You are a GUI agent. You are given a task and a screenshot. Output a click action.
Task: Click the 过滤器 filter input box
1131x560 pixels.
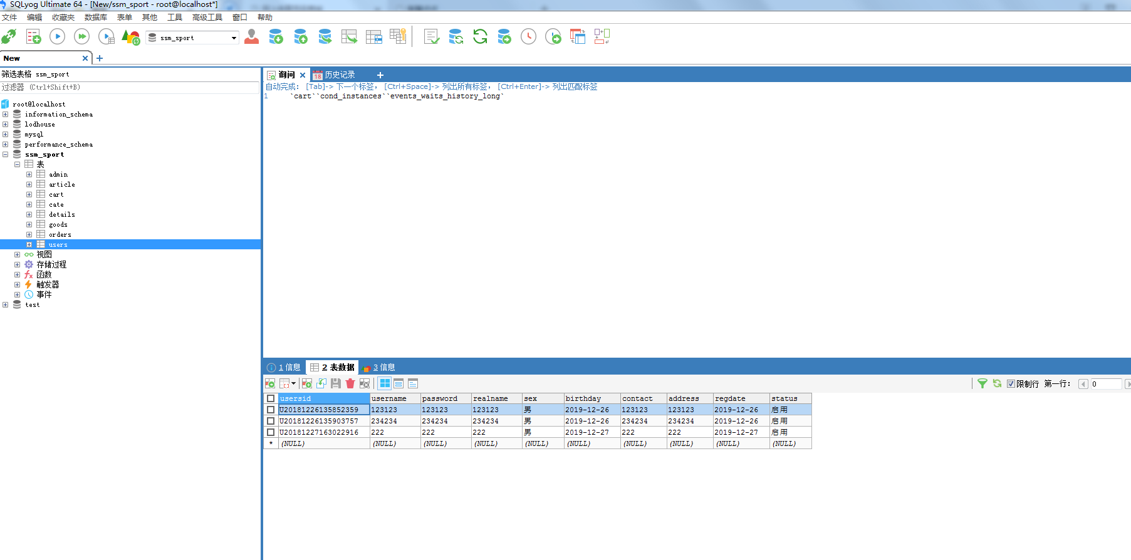[x=129, y=88]
